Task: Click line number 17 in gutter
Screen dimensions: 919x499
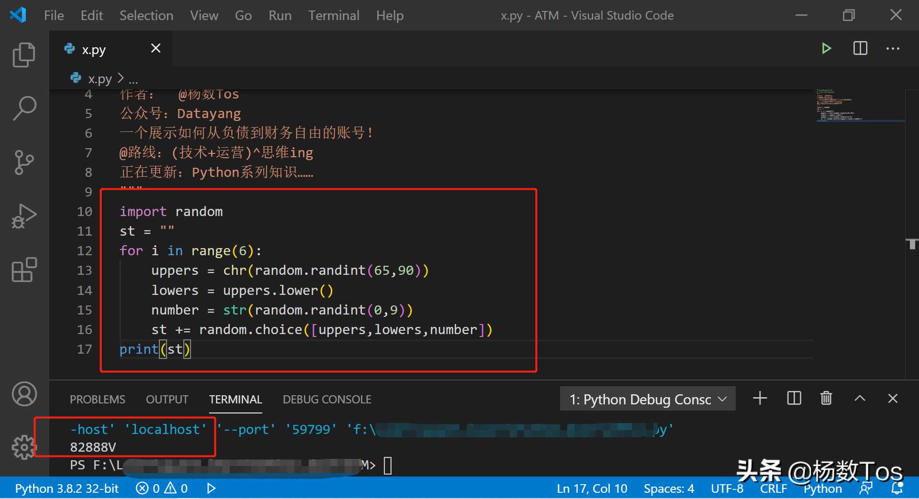Action: 84,349
